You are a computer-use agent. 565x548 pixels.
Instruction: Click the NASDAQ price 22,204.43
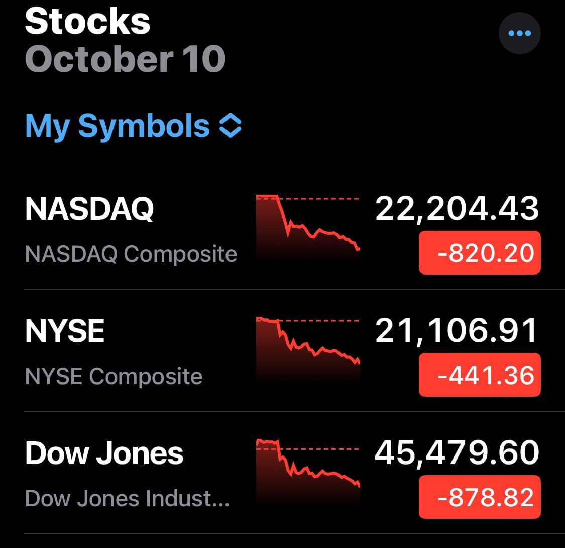coord(457,209)
